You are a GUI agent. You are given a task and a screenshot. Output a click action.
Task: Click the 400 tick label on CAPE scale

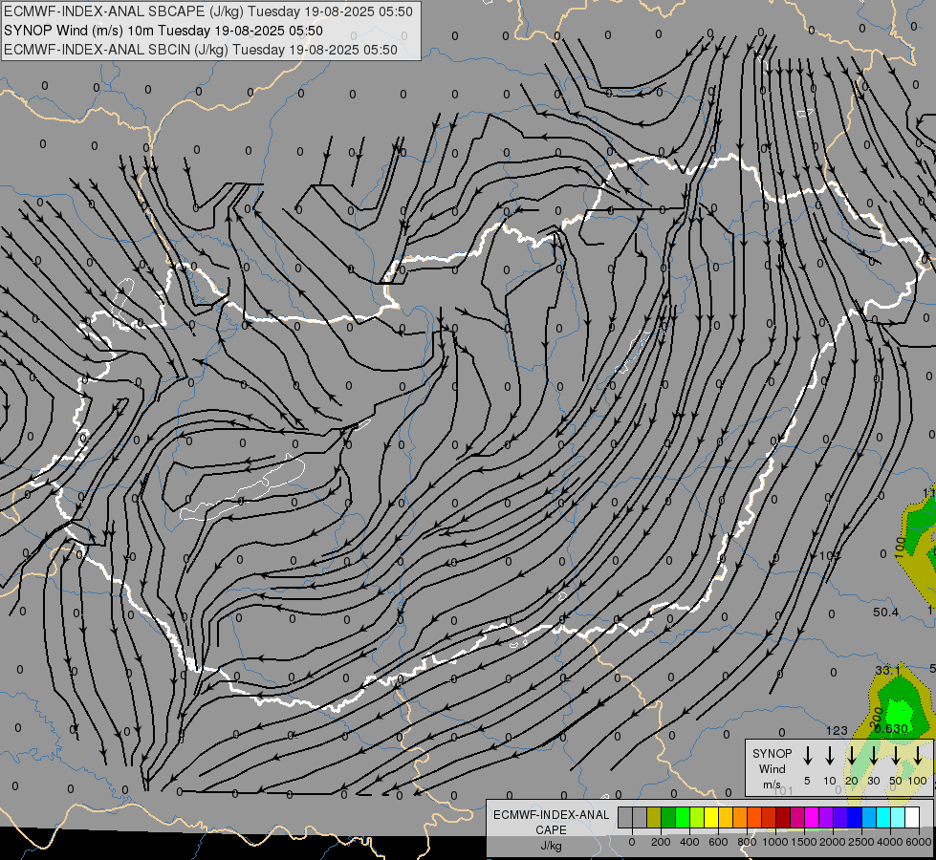[689, 842]
